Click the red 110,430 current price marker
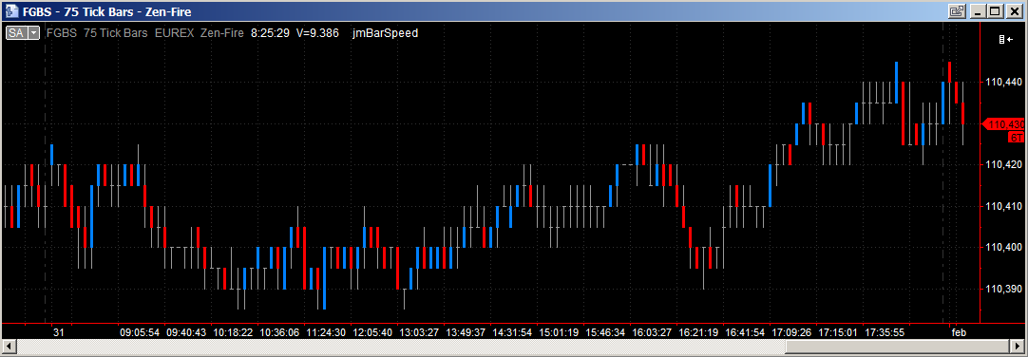The height and width of the screenshot is (357, 1028). 1003,123
